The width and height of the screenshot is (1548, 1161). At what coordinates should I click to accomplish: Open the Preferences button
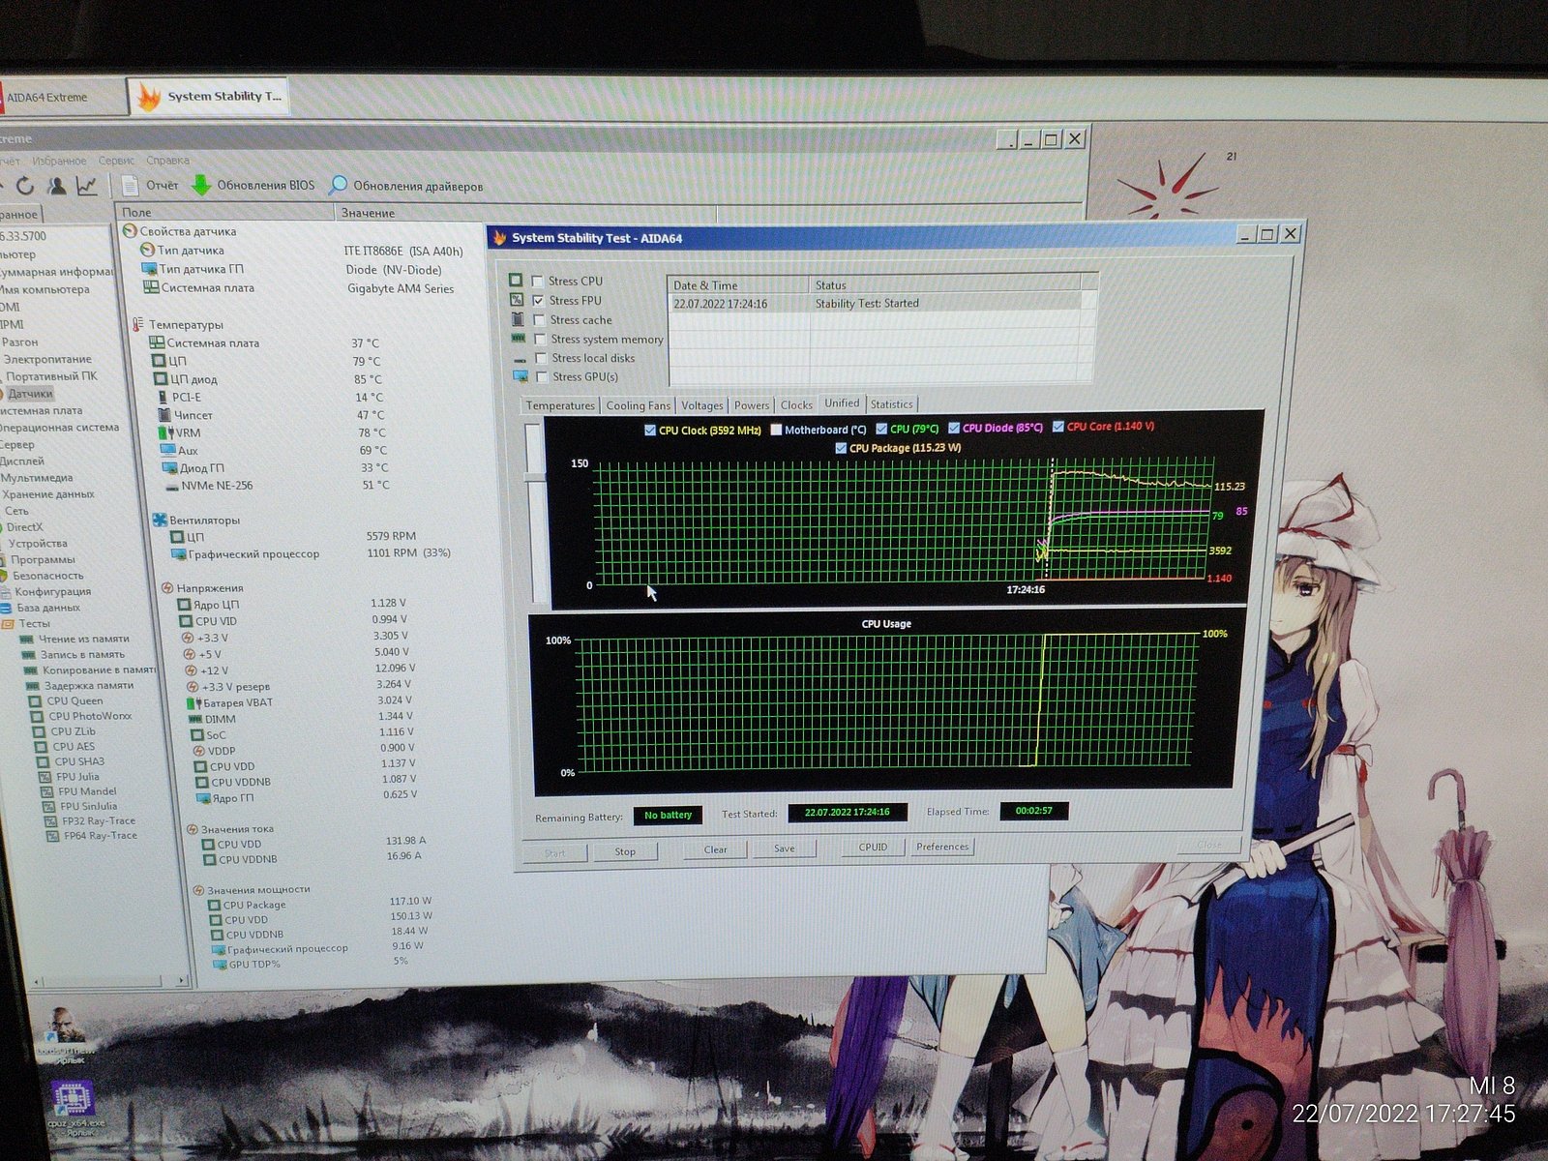click(x=942, y=847)
